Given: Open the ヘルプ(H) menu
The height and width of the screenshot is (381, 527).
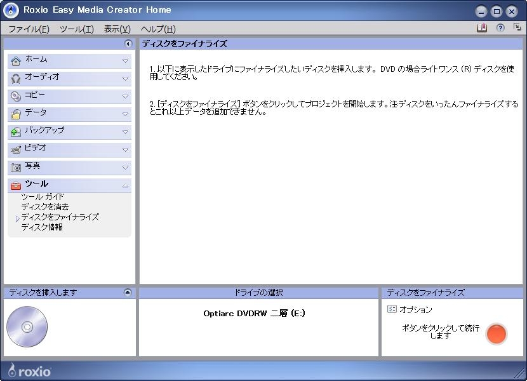Looking at the screenshot, I should click(158, 29).
